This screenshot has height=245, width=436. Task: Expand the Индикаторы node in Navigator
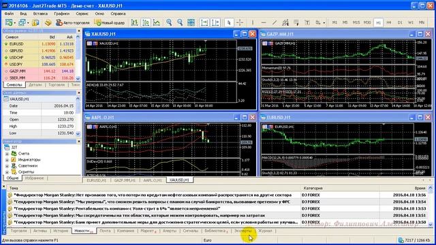coord(7,160)
